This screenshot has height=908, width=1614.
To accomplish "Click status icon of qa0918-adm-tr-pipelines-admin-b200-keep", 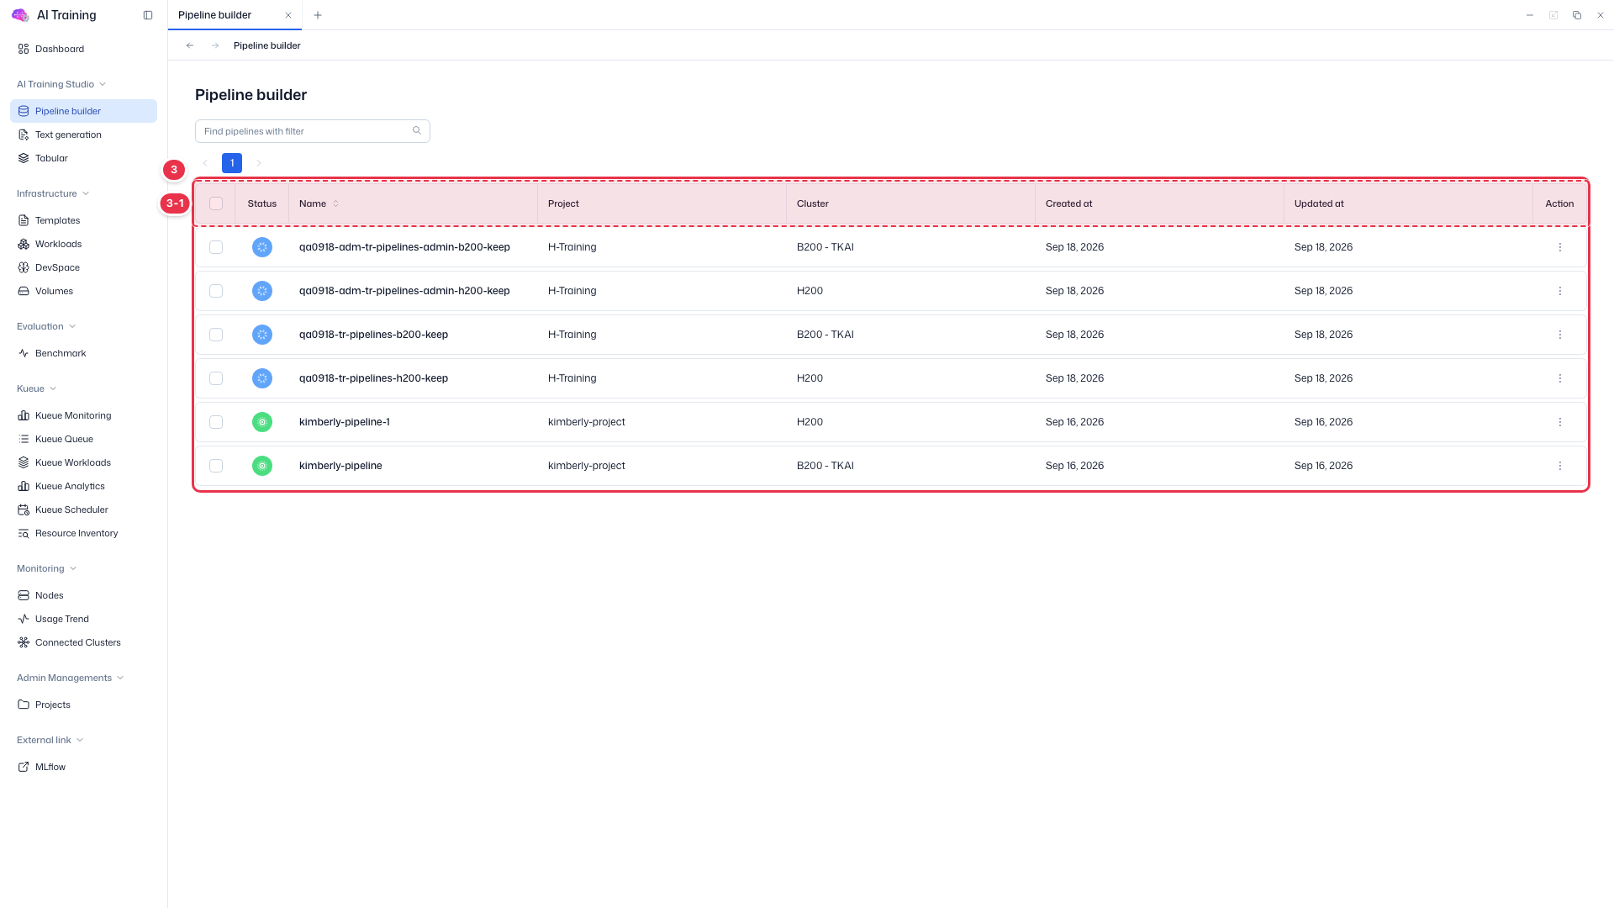I will pos(262,247).
